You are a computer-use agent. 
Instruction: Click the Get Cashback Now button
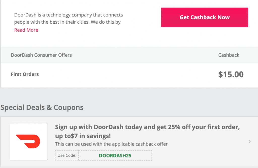204,17
